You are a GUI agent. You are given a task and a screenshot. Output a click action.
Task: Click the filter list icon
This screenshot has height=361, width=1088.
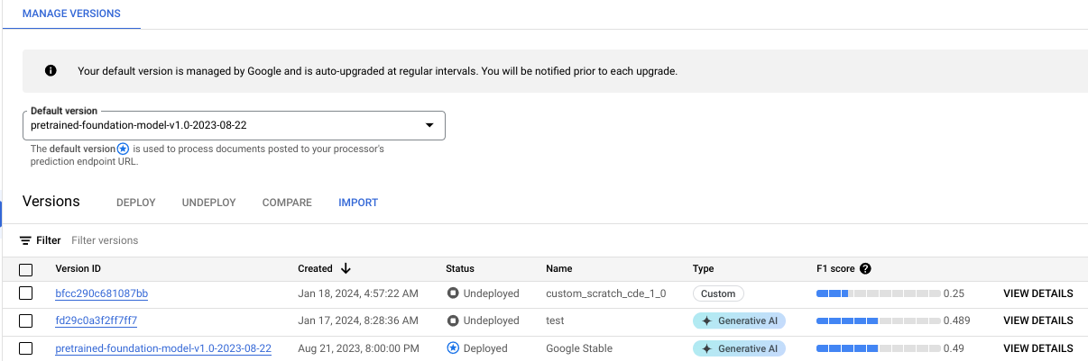pyautogui.click(x=26, y=240)
